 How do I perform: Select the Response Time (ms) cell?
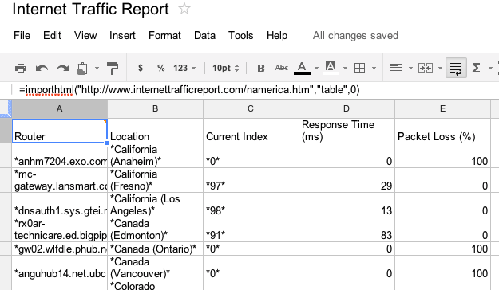(347, 131)
